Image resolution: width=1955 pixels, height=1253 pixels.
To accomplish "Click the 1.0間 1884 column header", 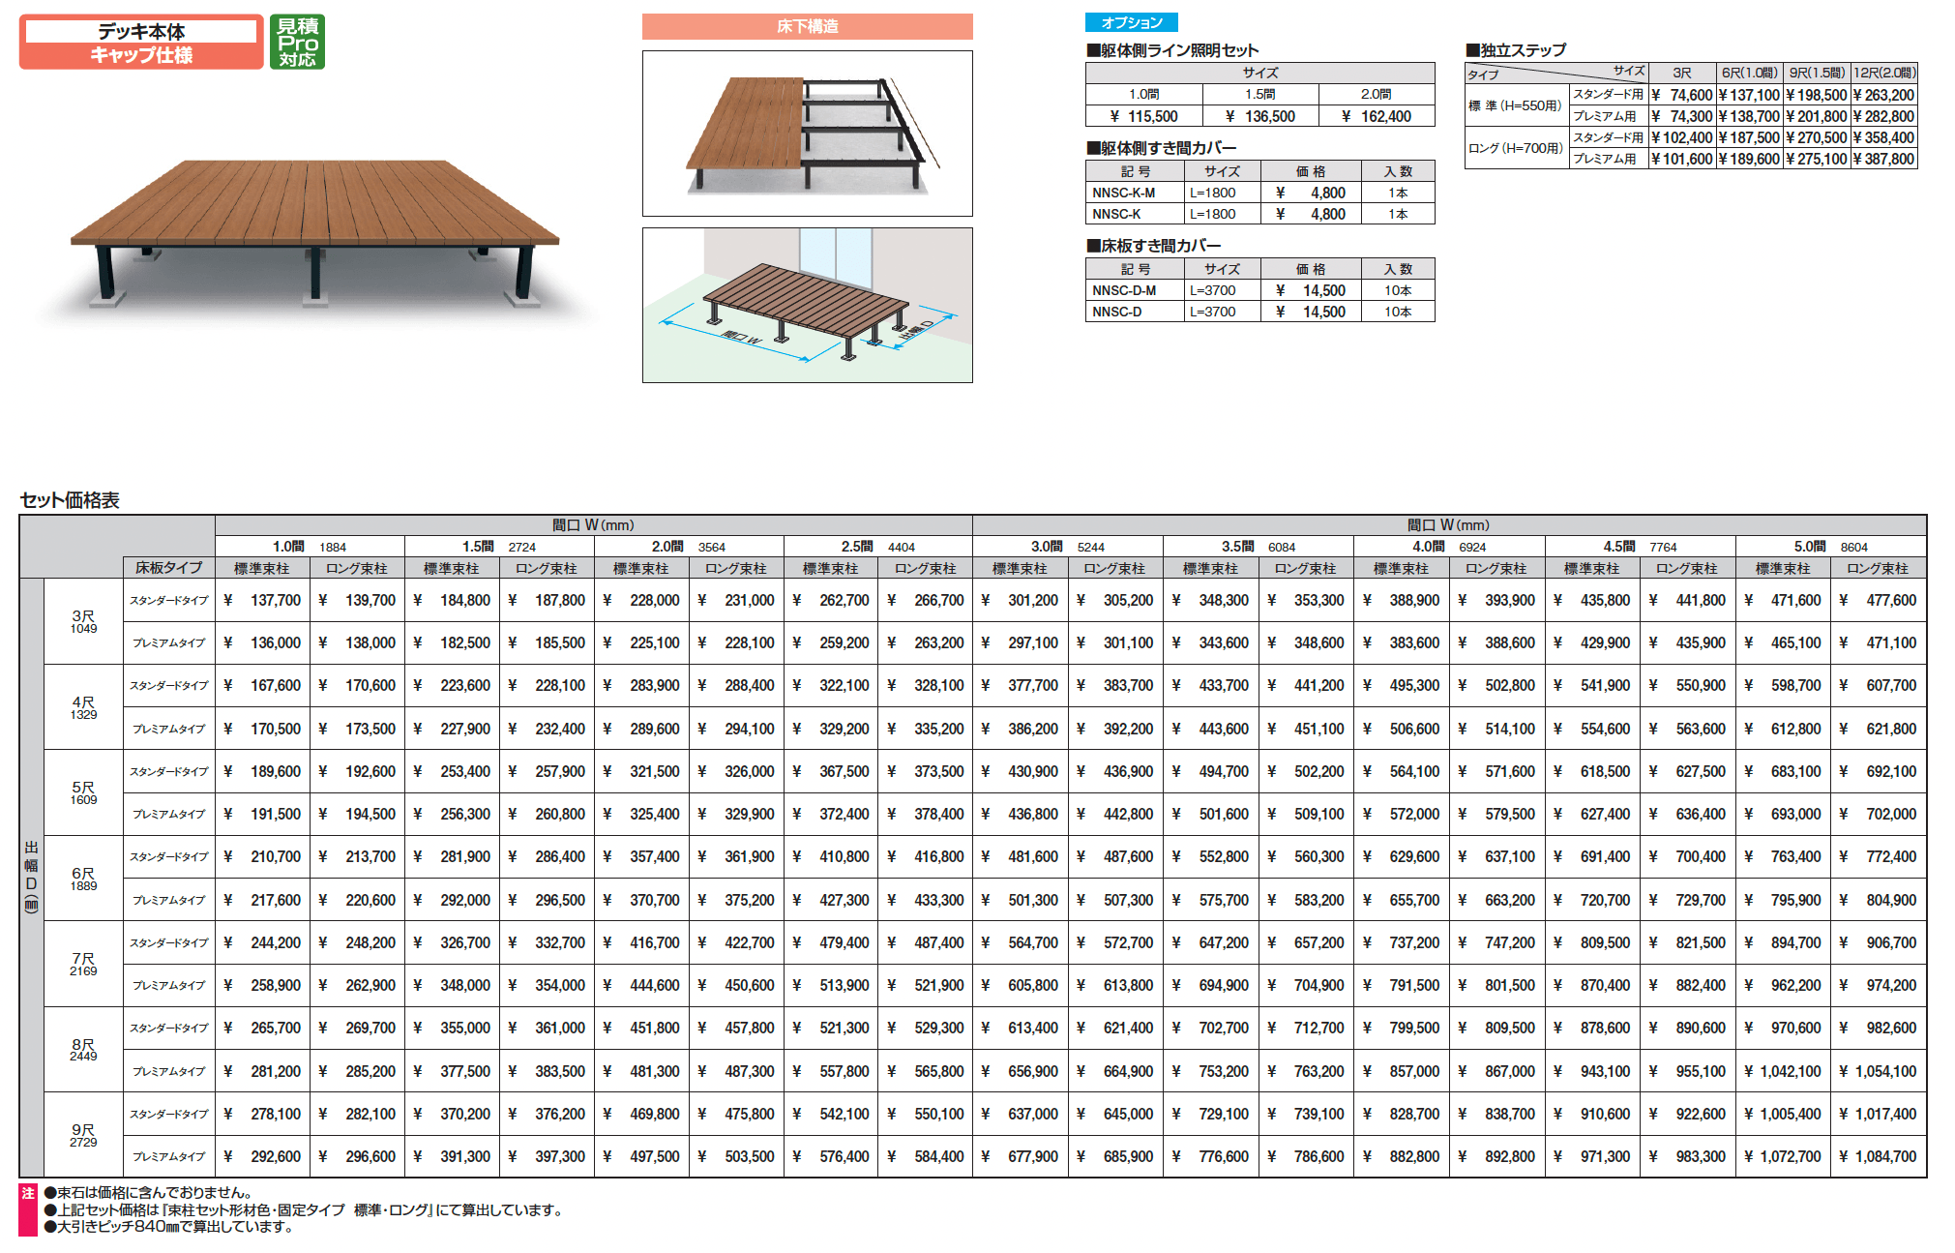I will (x=310, y=547).
